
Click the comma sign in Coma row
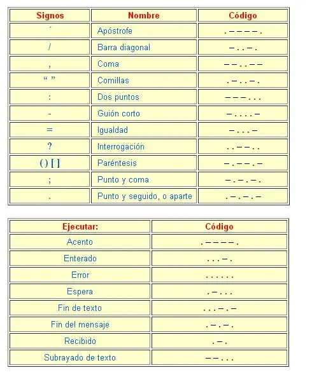50,65
